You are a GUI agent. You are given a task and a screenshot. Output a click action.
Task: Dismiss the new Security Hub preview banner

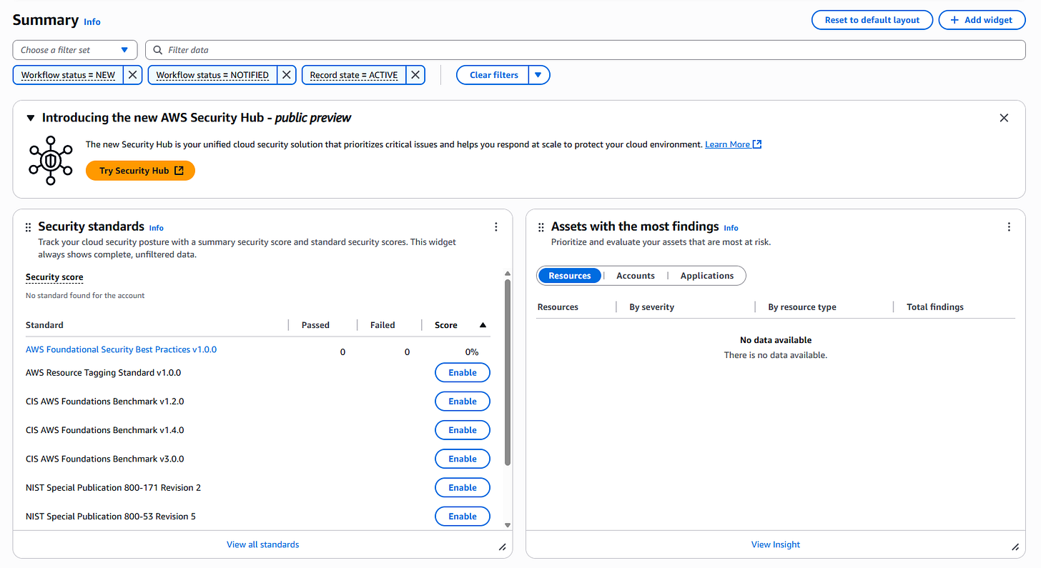click(1004, 118)
